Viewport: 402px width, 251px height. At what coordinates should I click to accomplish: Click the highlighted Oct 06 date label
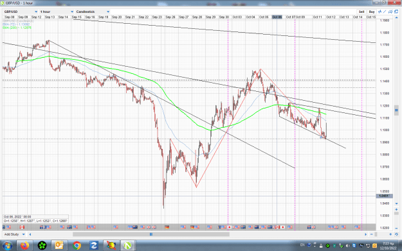pyautogui.click(x=277, y=17)
